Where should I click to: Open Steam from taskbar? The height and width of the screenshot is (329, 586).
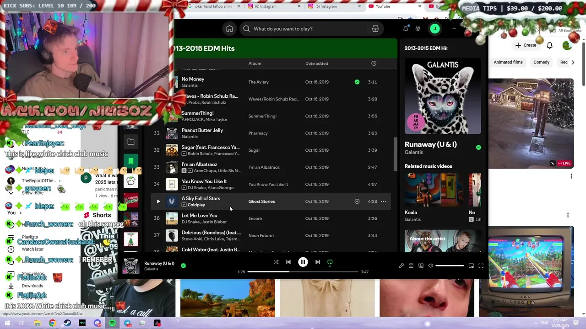(x=67, y=323)
